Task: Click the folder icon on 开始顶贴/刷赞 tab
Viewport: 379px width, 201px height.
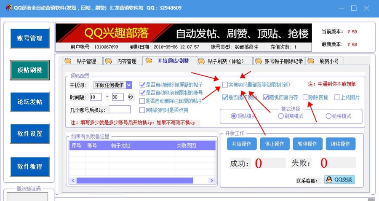Action: pyautogui.click(x=149, y=61)
